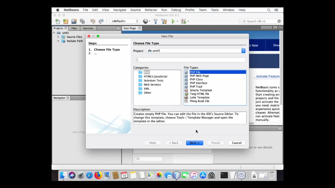
Task: Open the Source menu
Action: 135,10
